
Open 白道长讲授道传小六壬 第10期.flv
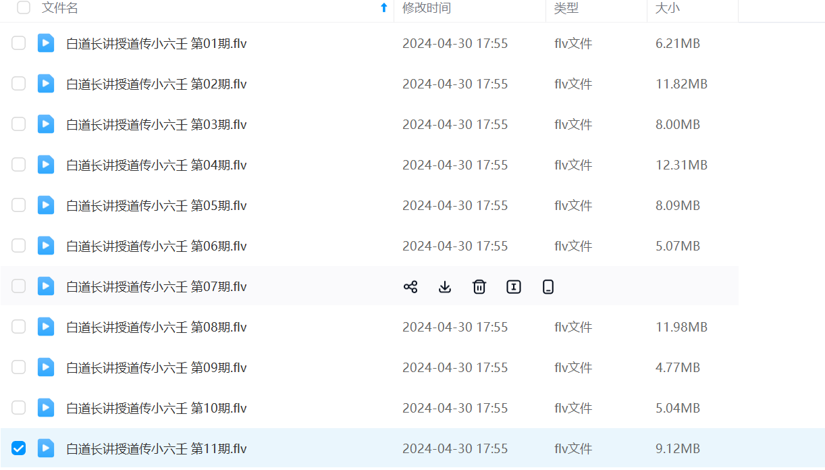157,409
